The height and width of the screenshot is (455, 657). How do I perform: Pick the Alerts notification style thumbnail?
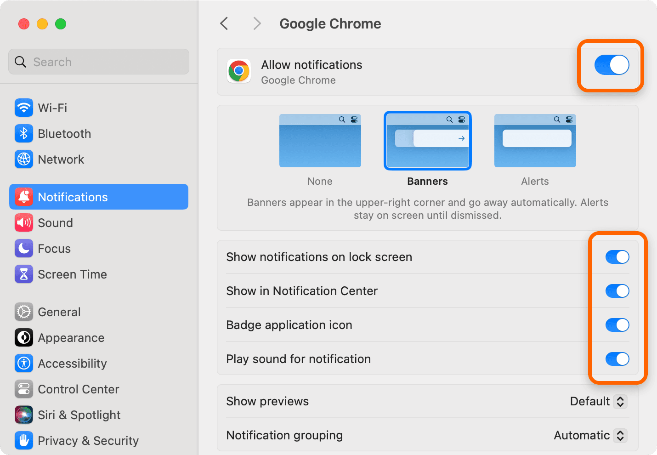pyautogui.click(x=535, y=141)
